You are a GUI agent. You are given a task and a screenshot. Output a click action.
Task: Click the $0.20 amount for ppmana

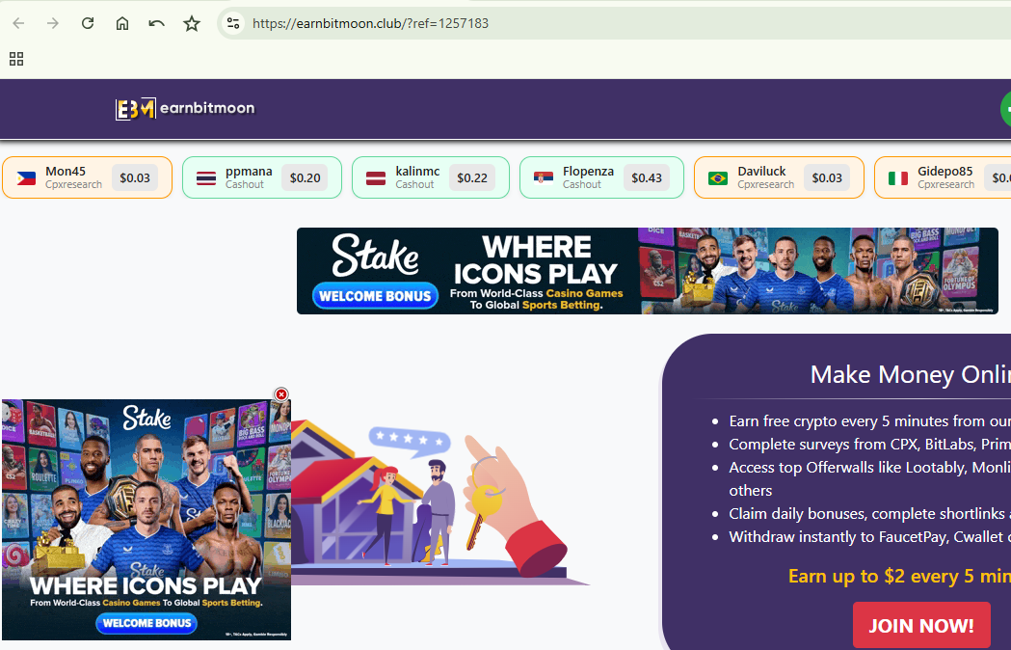305,177
